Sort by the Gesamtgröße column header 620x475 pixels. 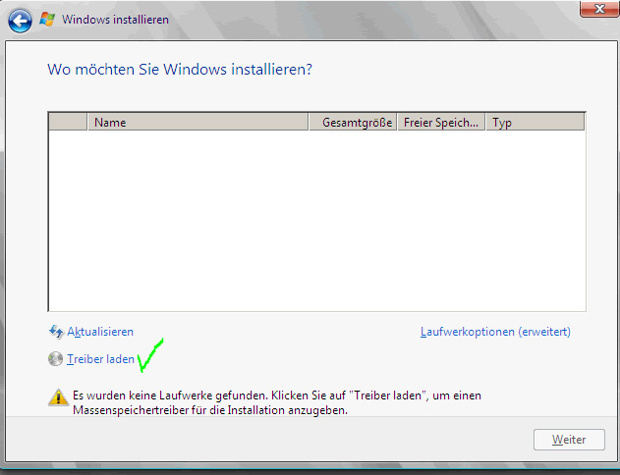(x=353, y=123)
